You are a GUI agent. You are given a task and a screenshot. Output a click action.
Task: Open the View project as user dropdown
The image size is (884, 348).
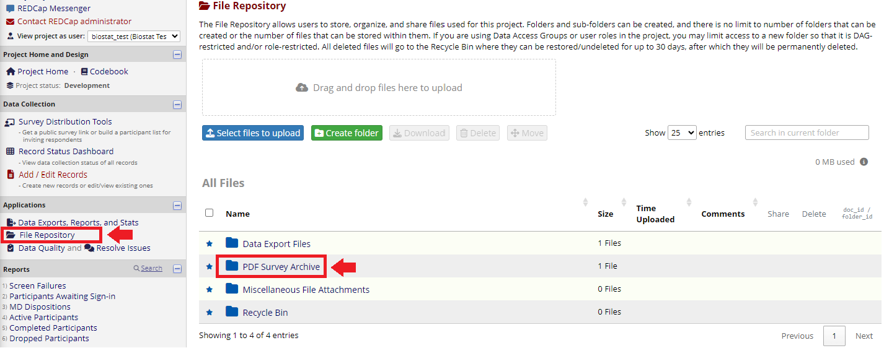[x=134, y=37]
